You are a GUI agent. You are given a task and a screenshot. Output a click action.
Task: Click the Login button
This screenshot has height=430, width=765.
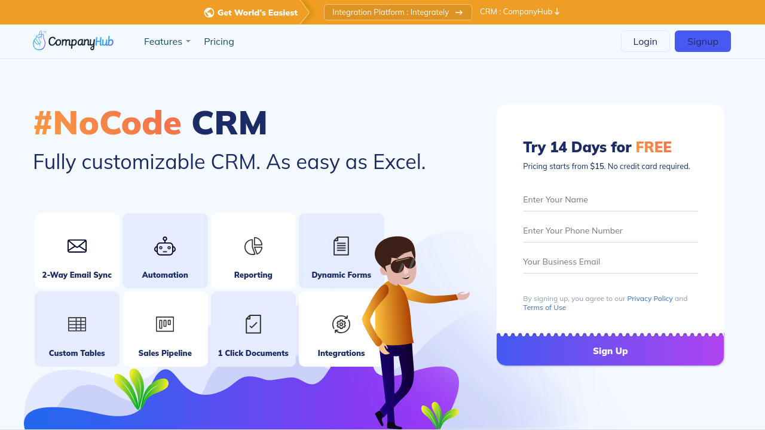pos(645,41)
